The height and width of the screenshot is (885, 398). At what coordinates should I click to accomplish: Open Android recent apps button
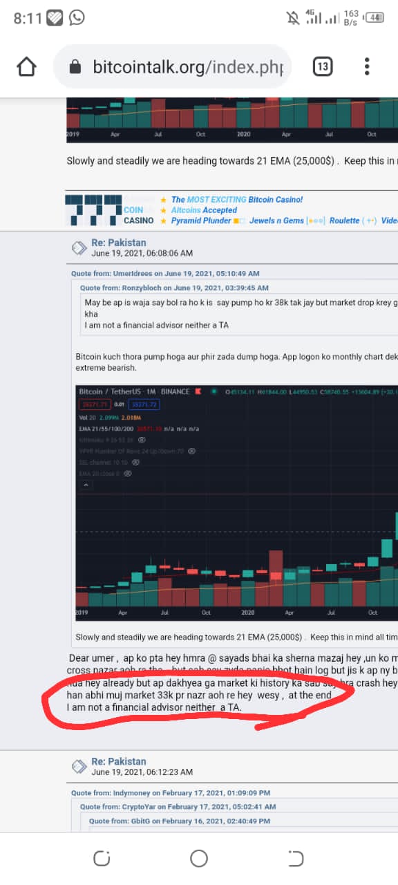click(102, 859)
